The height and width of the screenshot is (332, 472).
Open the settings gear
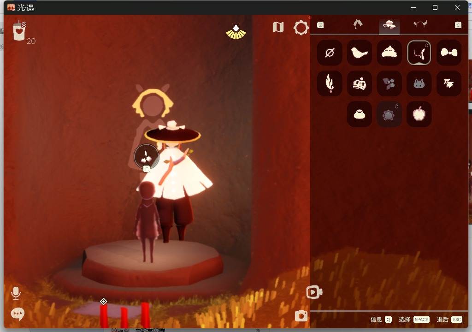301,28
